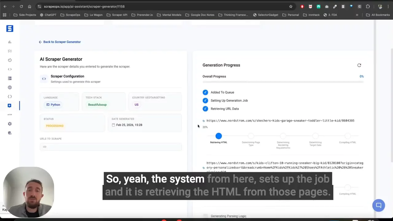Bookmark this page with star icon

(291, 6)
